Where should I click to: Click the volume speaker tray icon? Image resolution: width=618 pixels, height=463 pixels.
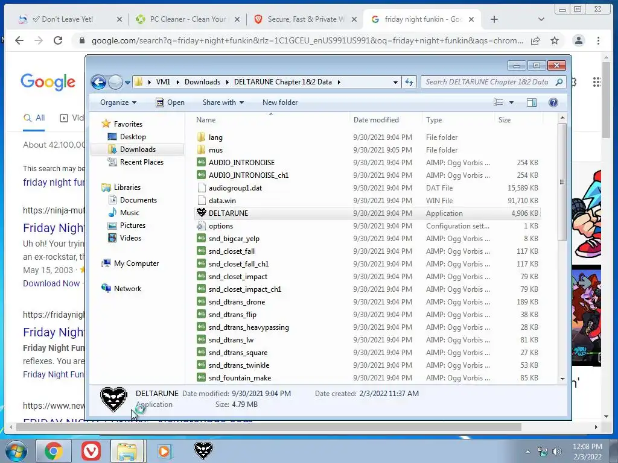(556, 452)
